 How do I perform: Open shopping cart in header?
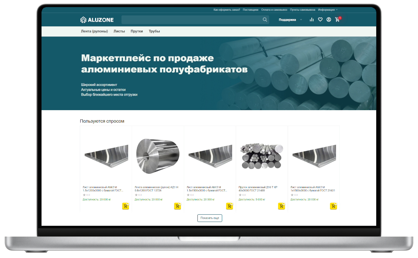click(x=337, y=20)
